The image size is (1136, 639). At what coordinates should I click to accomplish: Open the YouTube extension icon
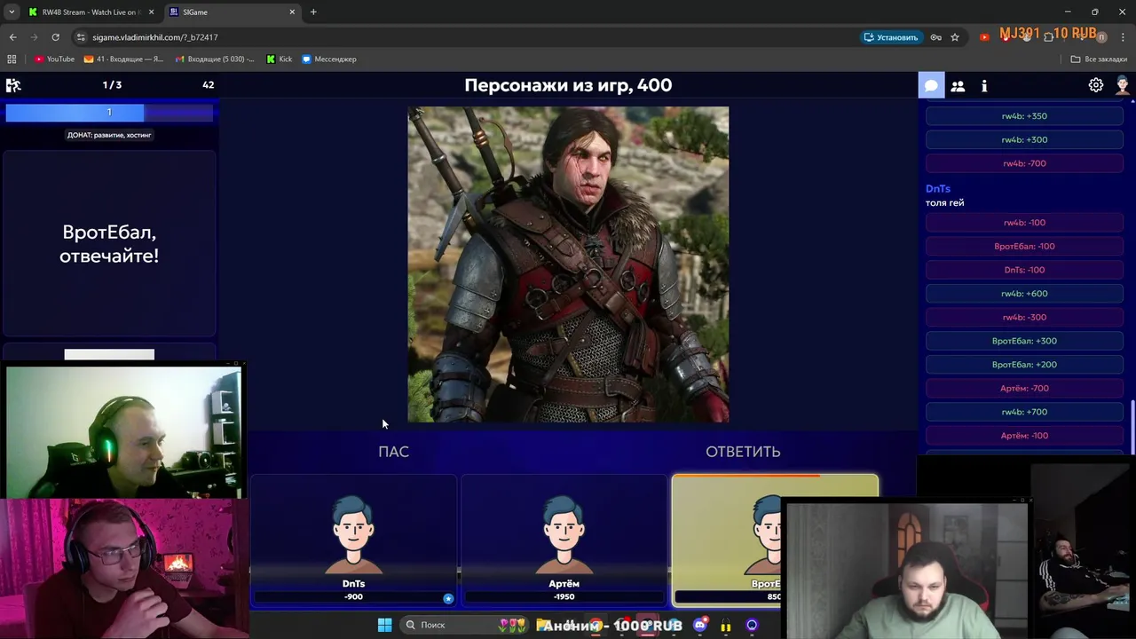(984, 37)
